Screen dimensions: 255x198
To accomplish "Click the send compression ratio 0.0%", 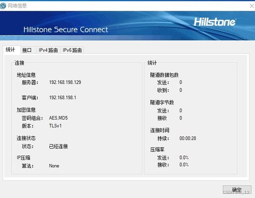I will click(184, 158).
